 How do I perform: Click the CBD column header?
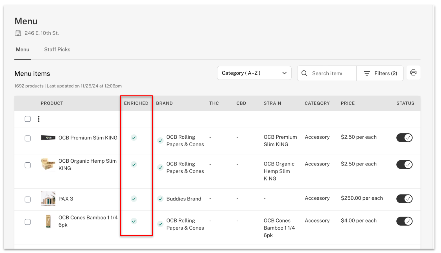pyautogui.click(x=241, y=103)
